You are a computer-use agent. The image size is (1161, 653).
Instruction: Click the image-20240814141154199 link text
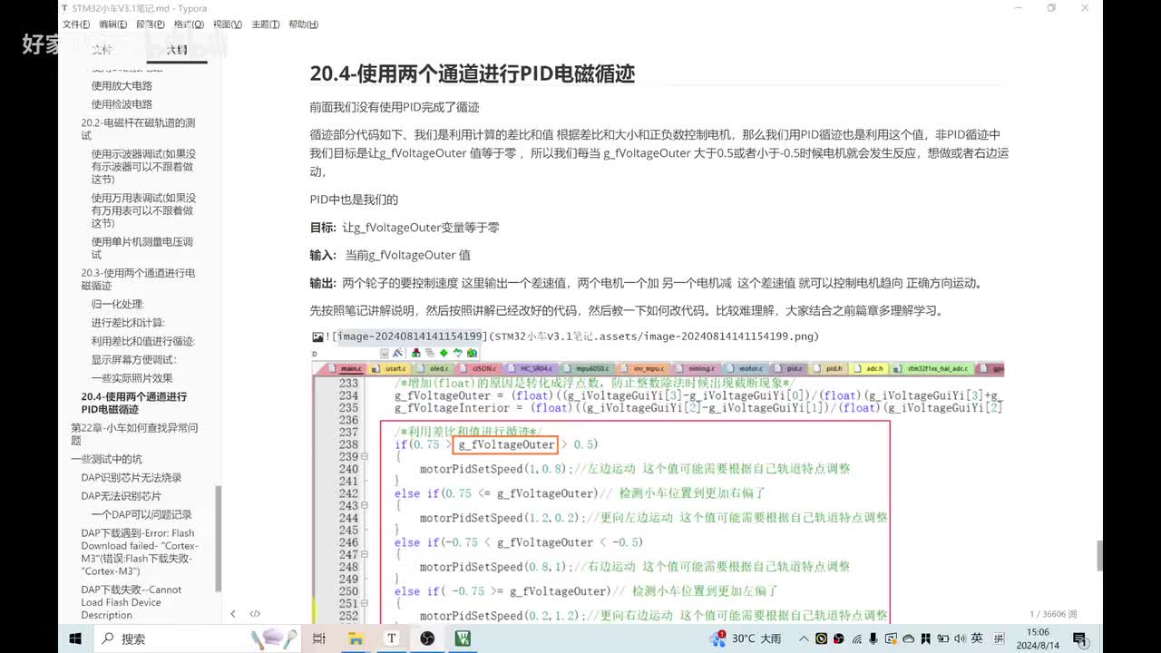(x=408, y=336)
